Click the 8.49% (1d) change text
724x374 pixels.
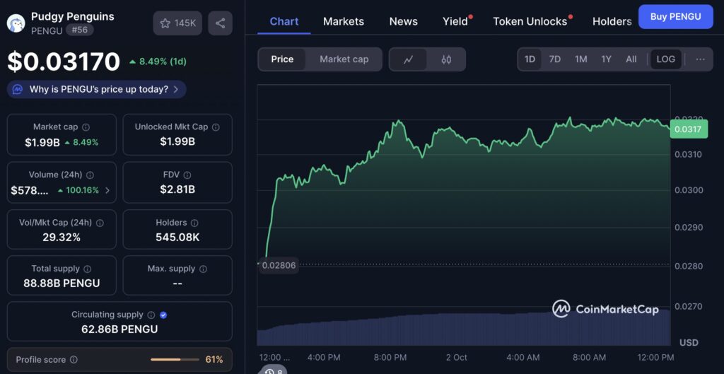point(163,62)
